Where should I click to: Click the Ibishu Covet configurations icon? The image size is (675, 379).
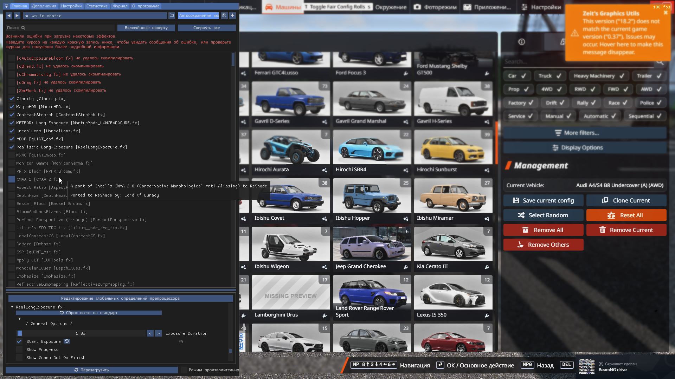[324, 219]
